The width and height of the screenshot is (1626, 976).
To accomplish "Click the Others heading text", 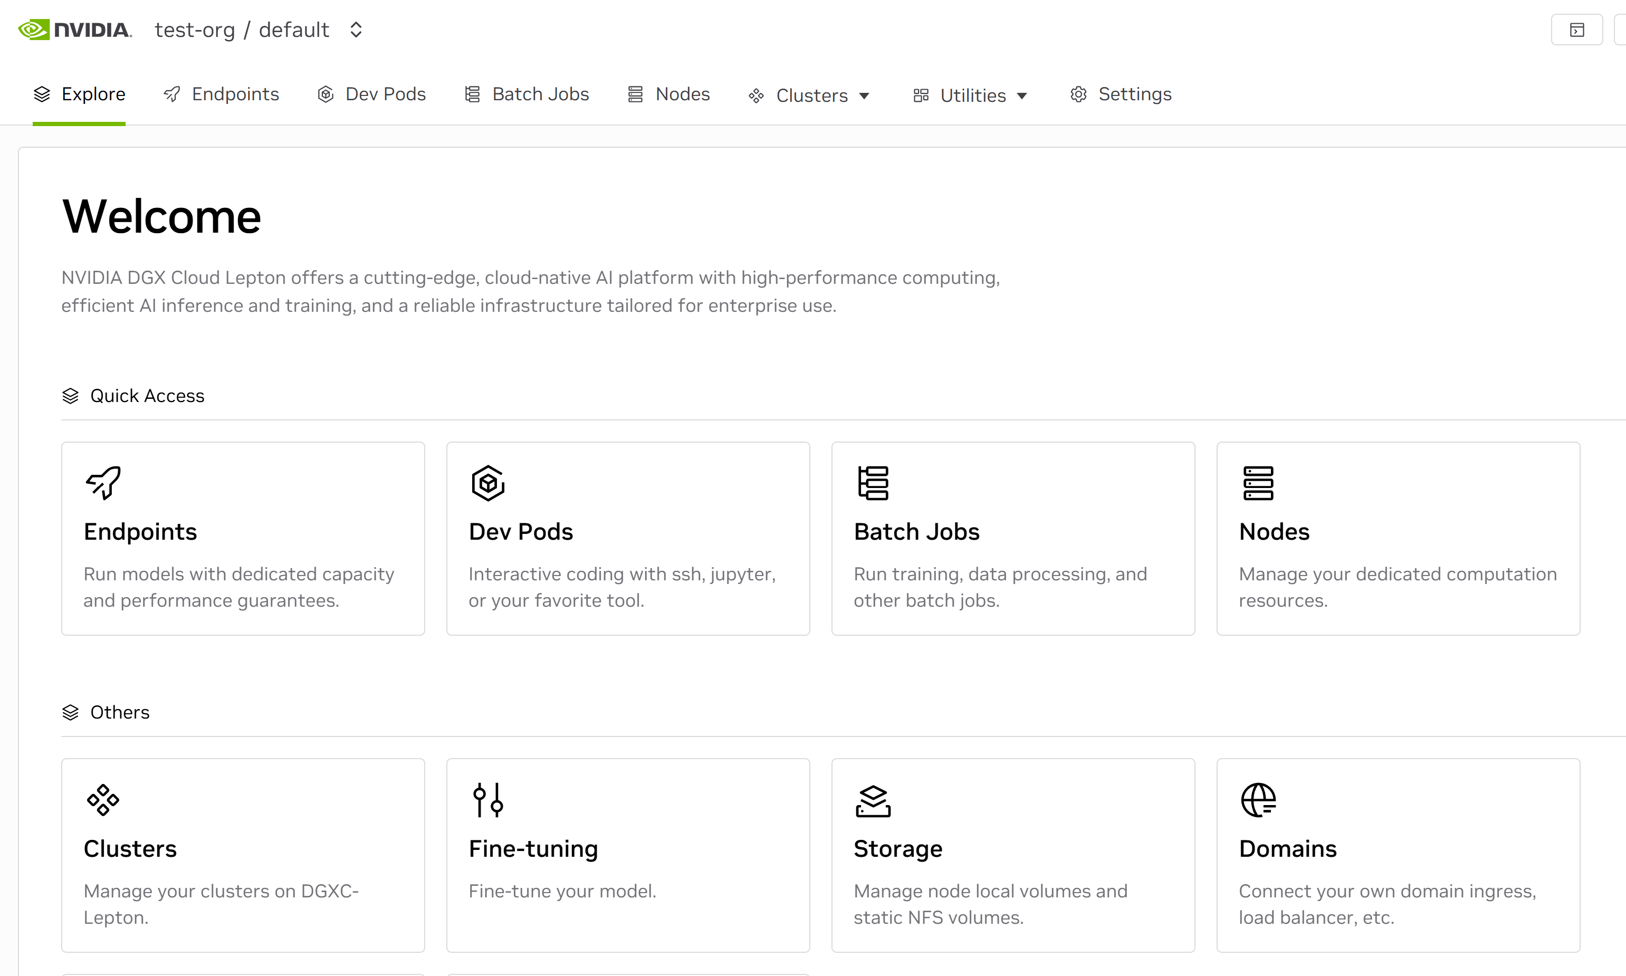I will pos(120,713).
